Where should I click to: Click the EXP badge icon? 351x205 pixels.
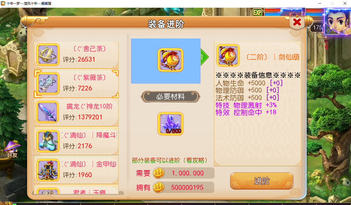(x=257, y=12)
